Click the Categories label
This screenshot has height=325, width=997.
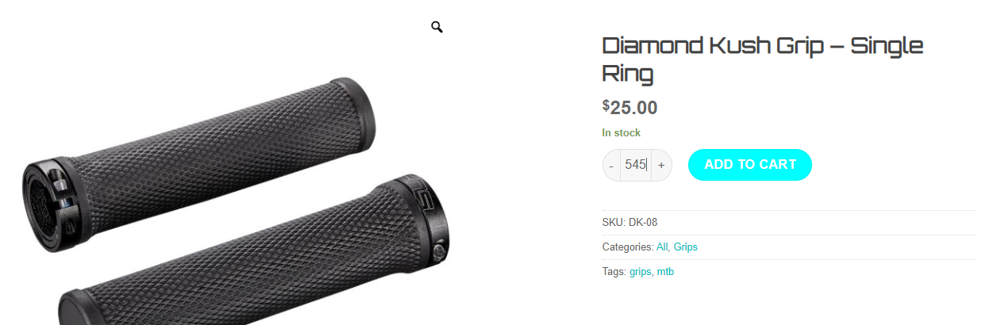628,247
